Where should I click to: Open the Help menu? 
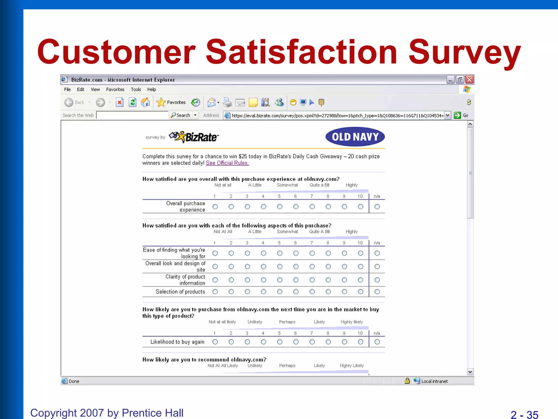(x=152, y=89)
